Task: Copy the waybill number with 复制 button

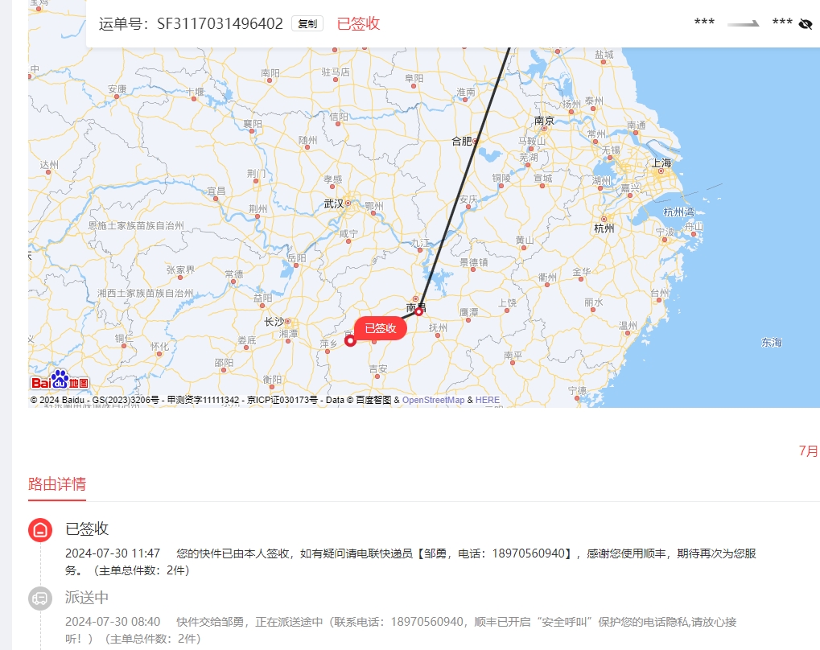Action: point(307,23)
